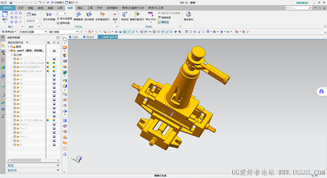This screenshot has width=327, height=178.
Task: Open the Window (窗口) layout button in the ribbon
Action: click(4, 17)
